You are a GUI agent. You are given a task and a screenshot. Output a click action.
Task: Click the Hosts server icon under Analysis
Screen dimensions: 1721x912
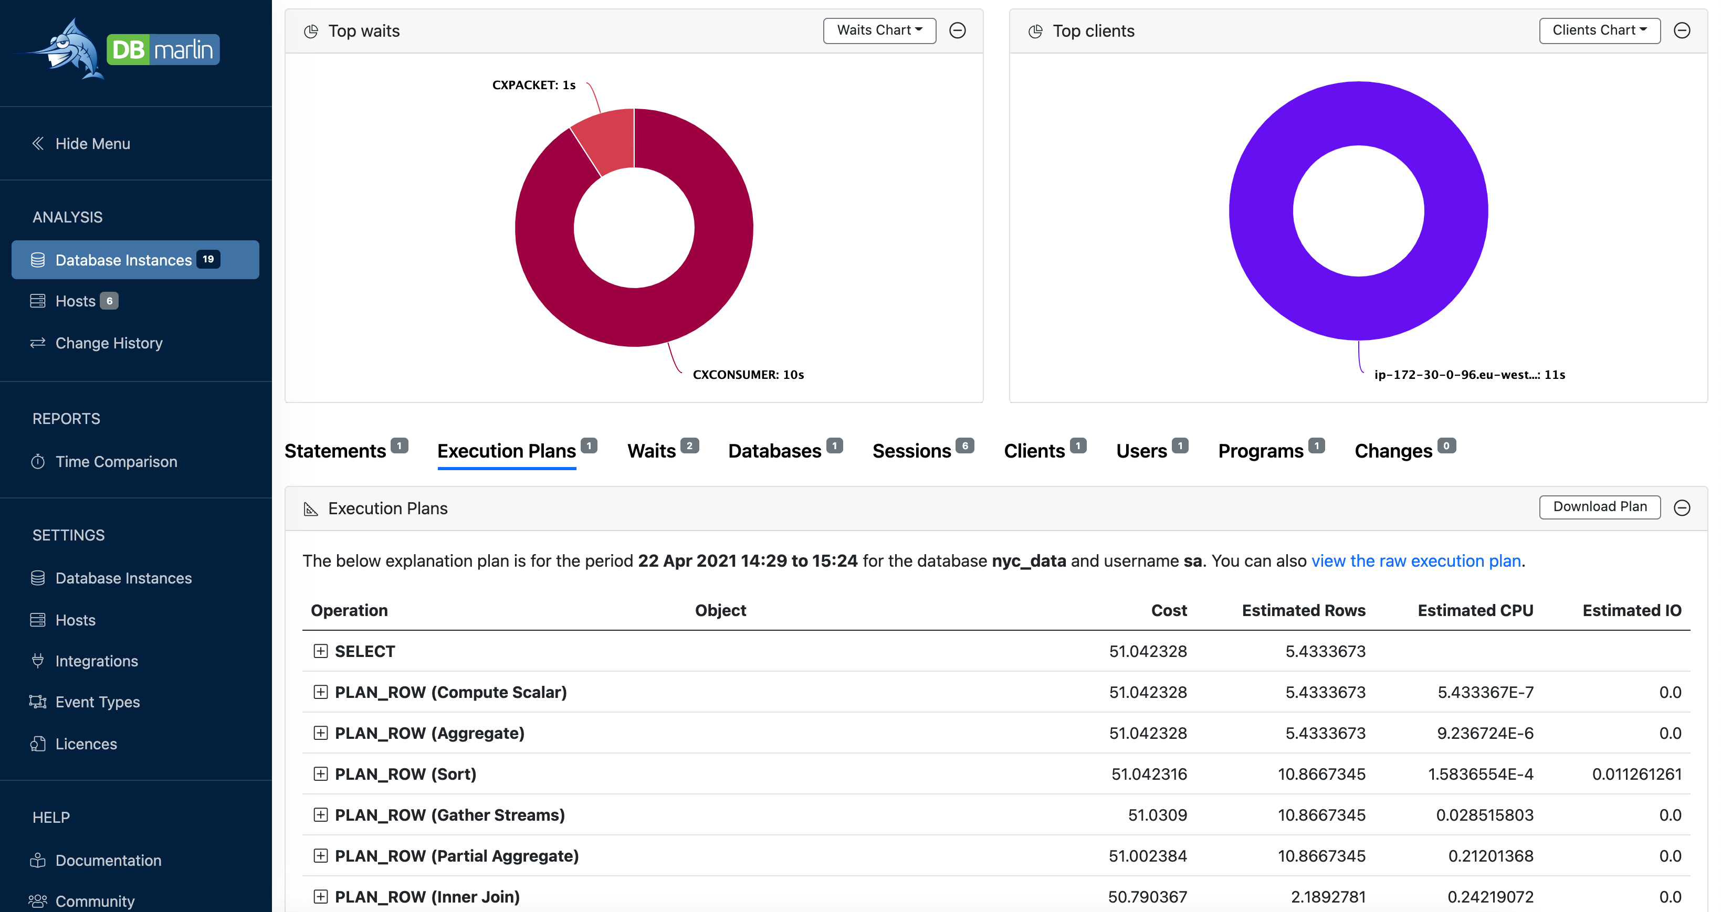click(38, 301)
